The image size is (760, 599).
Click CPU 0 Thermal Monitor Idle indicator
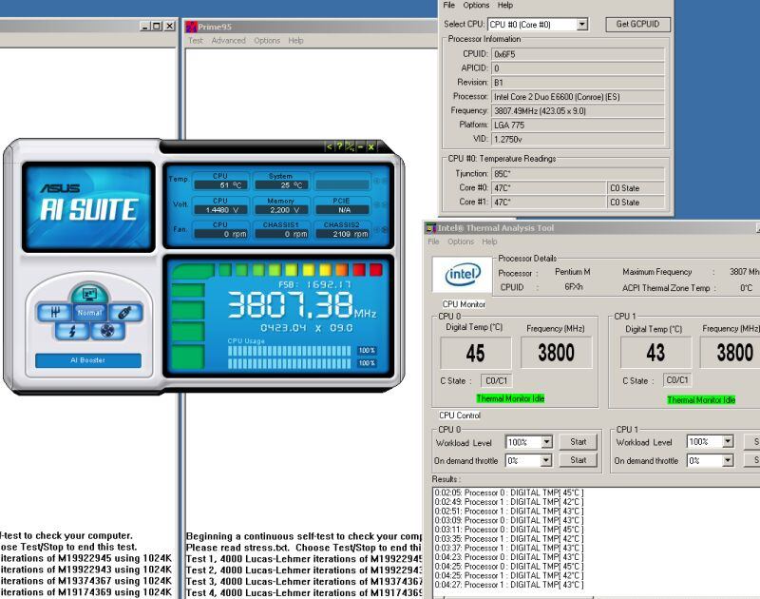coord(510,398)
